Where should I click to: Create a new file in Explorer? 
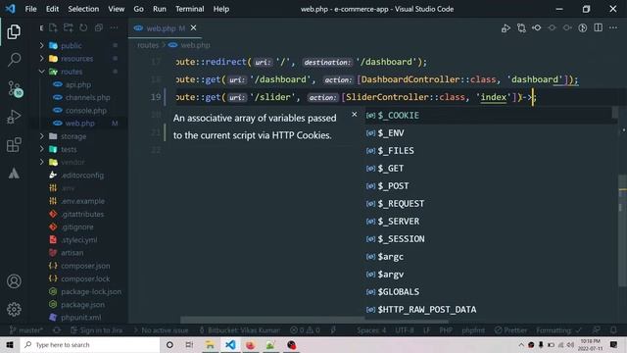(53, 27)
